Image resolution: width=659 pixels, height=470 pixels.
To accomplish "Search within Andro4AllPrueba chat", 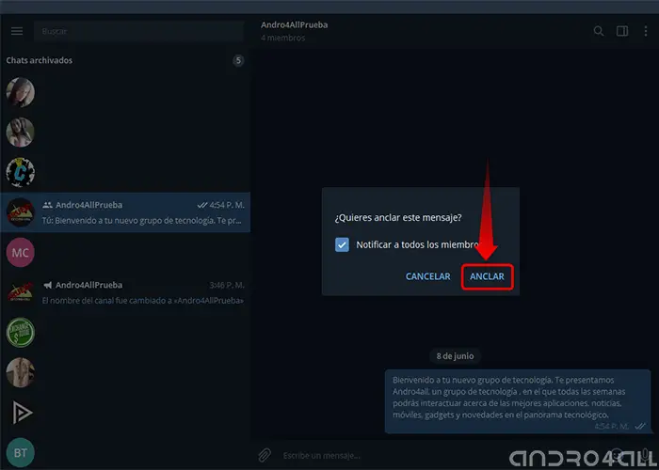I will pos(599,31).
